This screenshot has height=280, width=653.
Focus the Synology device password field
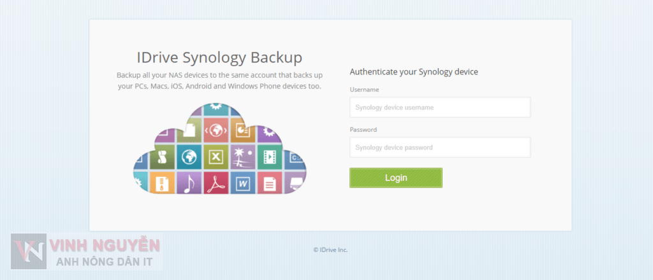[x=440, y=148]
